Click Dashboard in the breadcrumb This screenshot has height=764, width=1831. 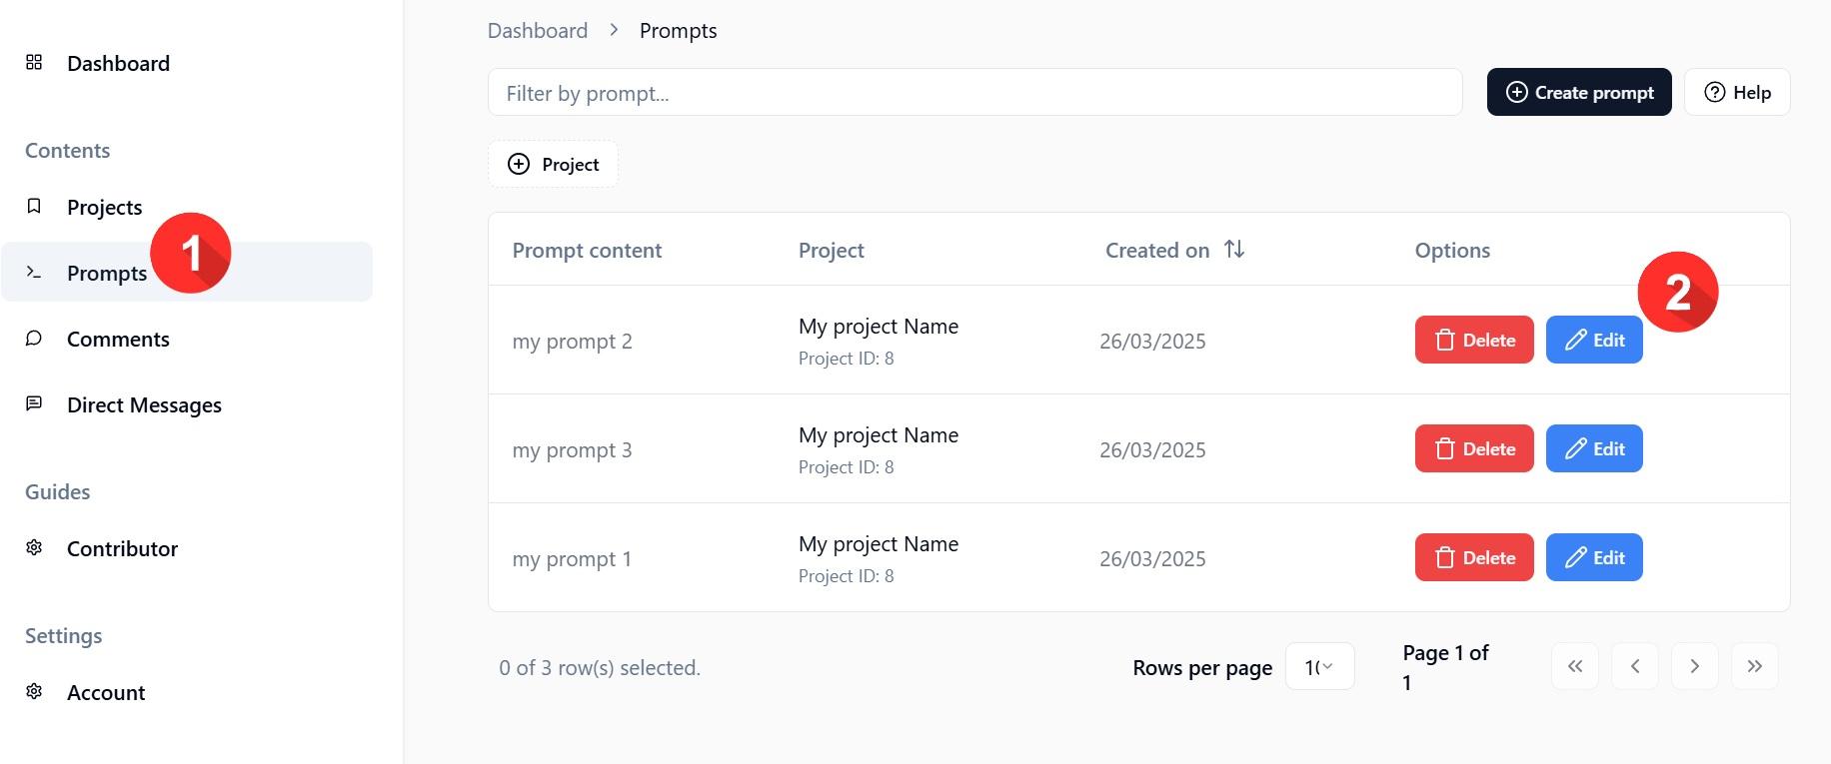pyautogui.click(x=538, y=31)
